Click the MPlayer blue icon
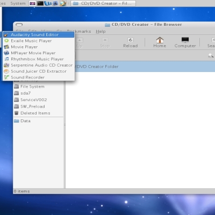 6,53
